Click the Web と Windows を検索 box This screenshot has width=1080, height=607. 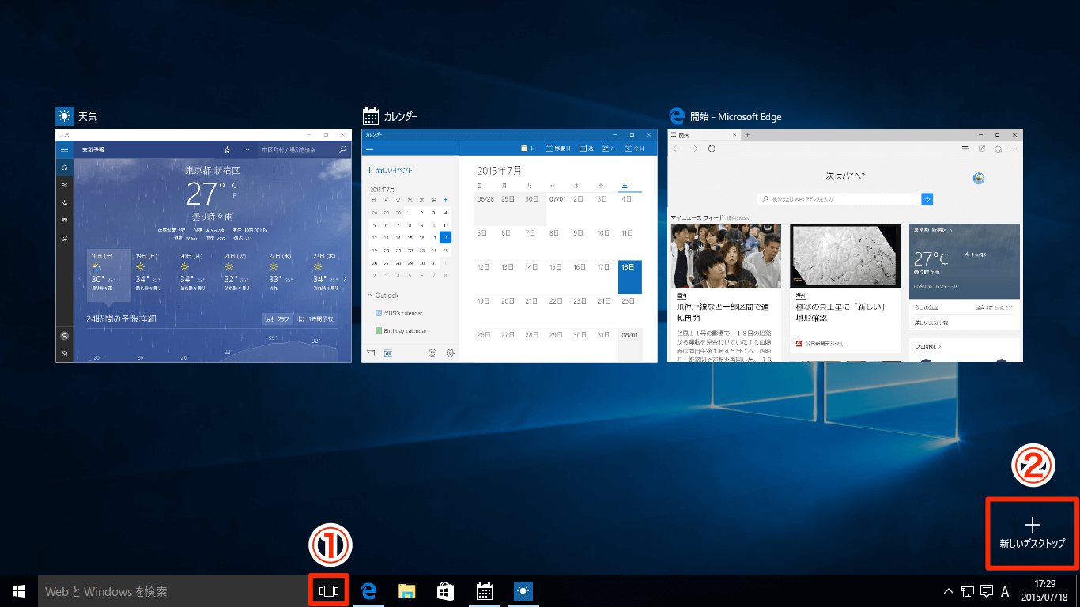coord(173,591)
